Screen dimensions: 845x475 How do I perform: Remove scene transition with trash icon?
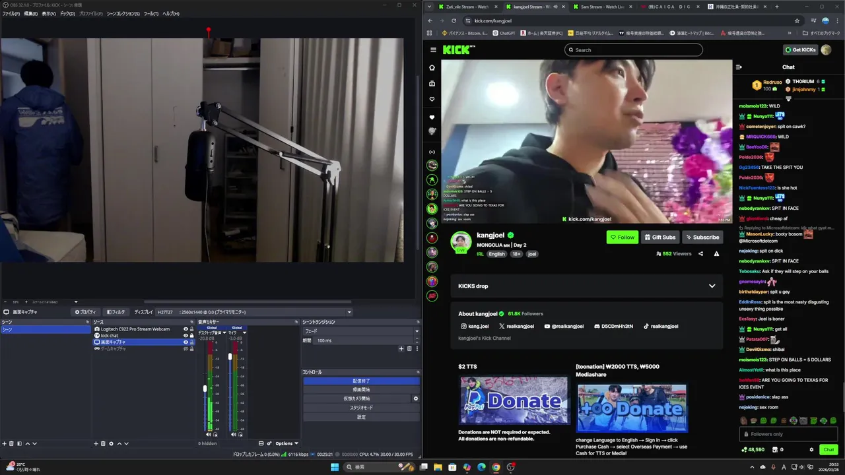409,348
